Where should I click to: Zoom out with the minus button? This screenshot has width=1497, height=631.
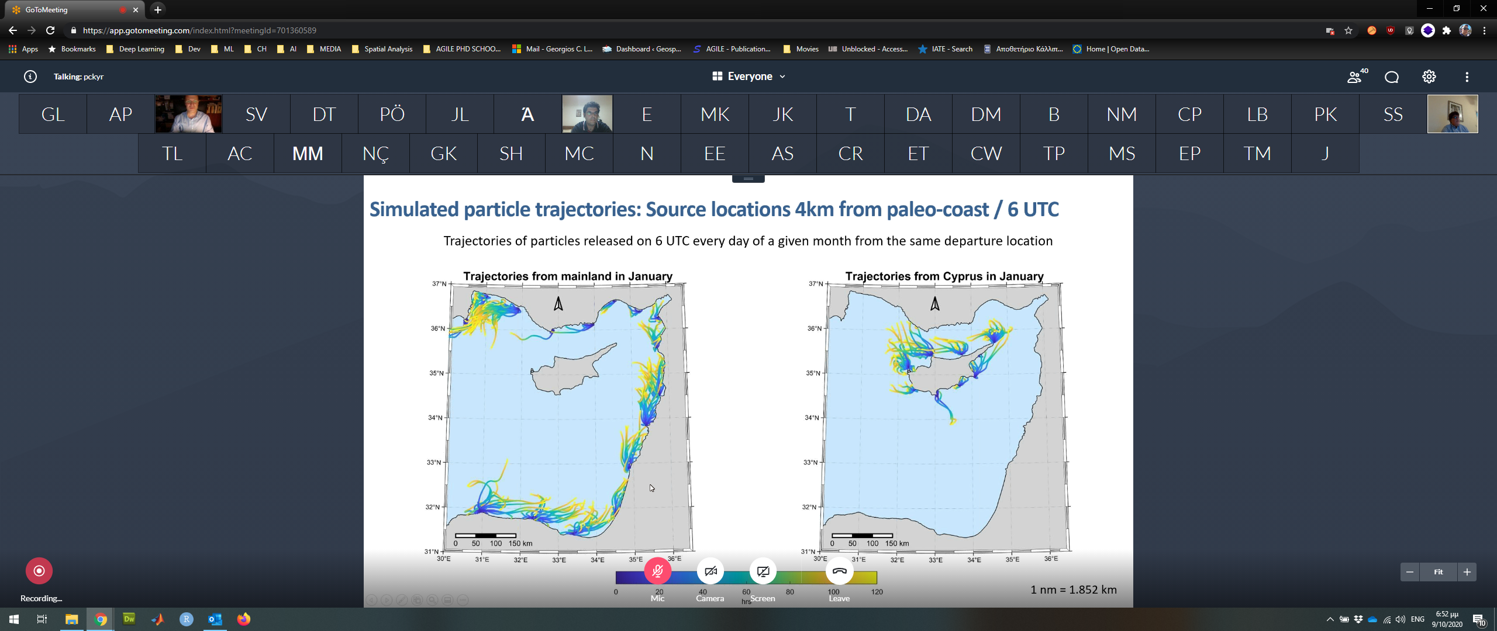click(1410, 572)
